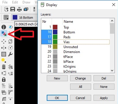Click the layer list scrollbar thumb
The height and width of the screenshot is (104, 118).
(x=112, y=29)
